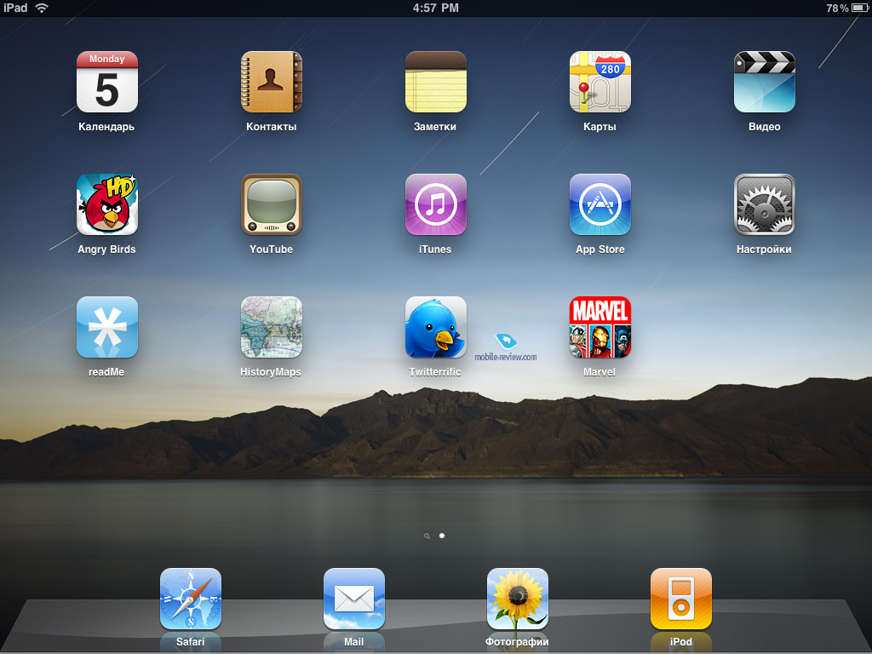872x654 pixels.
Task: Open the YouTube app
Action: 272,204
